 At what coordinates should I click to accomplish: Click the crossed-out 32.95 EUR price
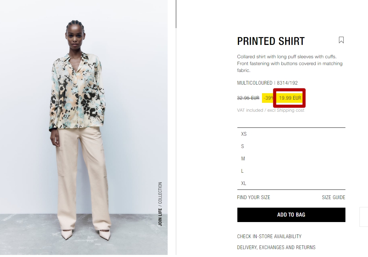pos(248,98)
